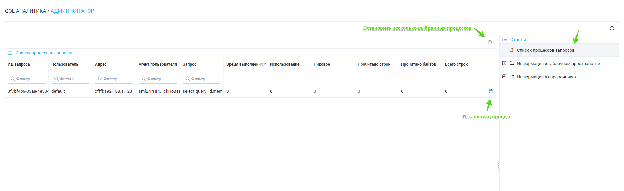Sort by the Прочитано строк column header
The image size is (624, 191).
coord(374,64)
